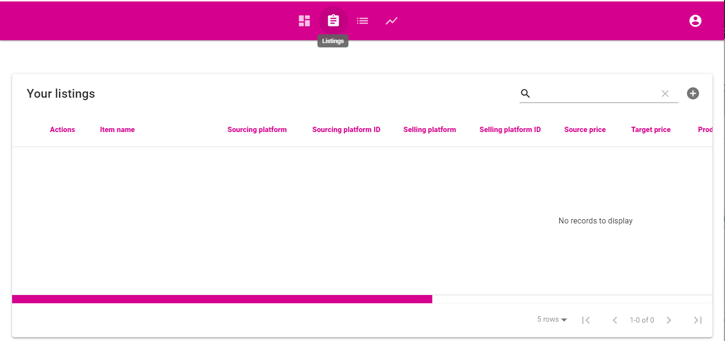Sort by Sourcing platform ID column

[346, 130]
